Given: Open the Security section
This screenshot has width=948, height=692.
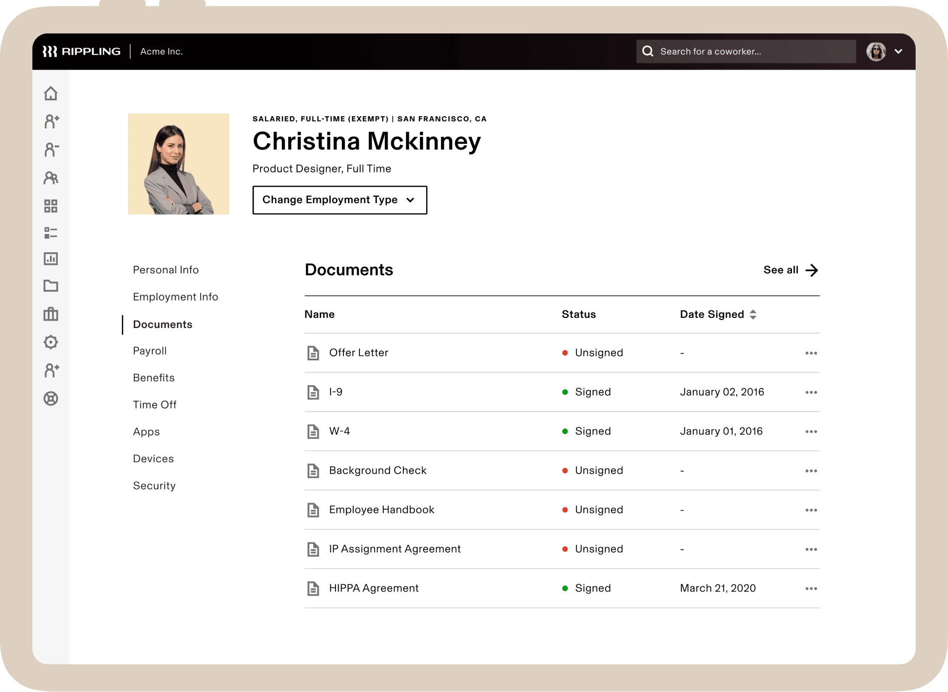Looking at the screenshot, I should click(154, 486).
